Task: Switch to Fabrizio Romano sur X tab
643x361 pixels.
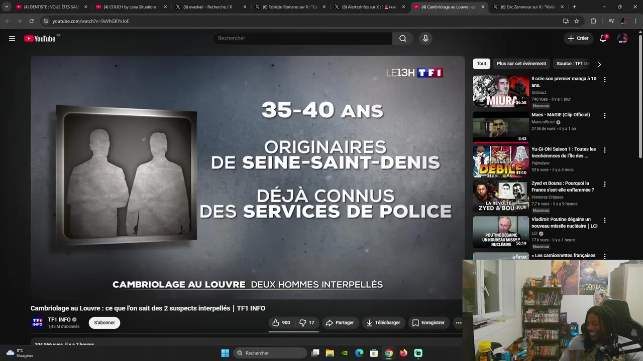Action: click(290, 7)
